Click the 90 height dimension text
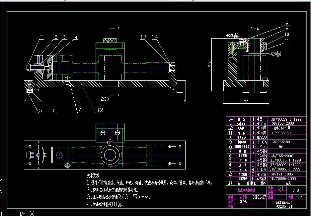This screenshot has width=311, height=216. coord(210,64)
